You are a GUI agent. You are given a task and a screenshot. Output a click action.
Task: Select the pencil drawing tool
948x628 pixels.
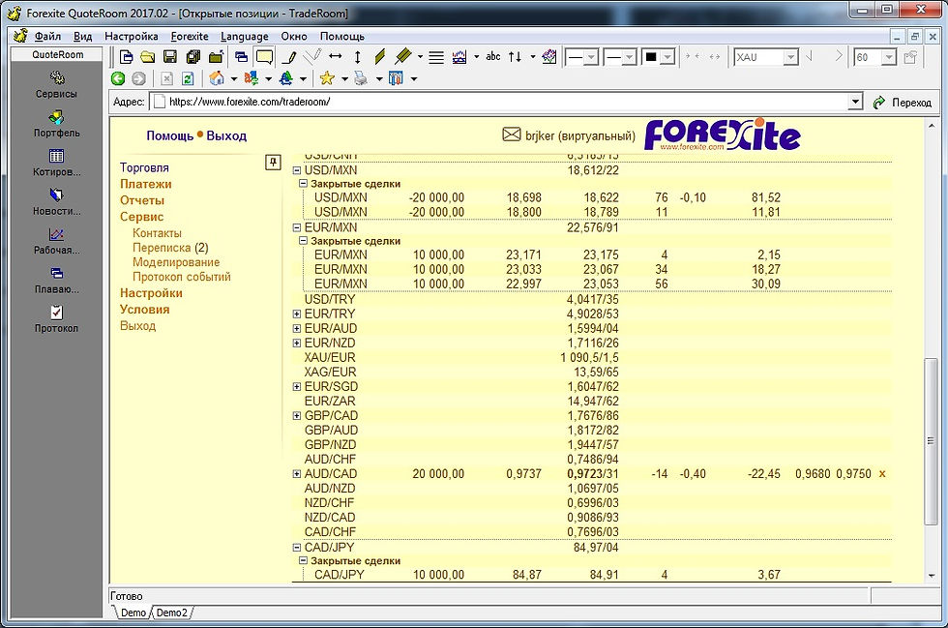(289, 57)
